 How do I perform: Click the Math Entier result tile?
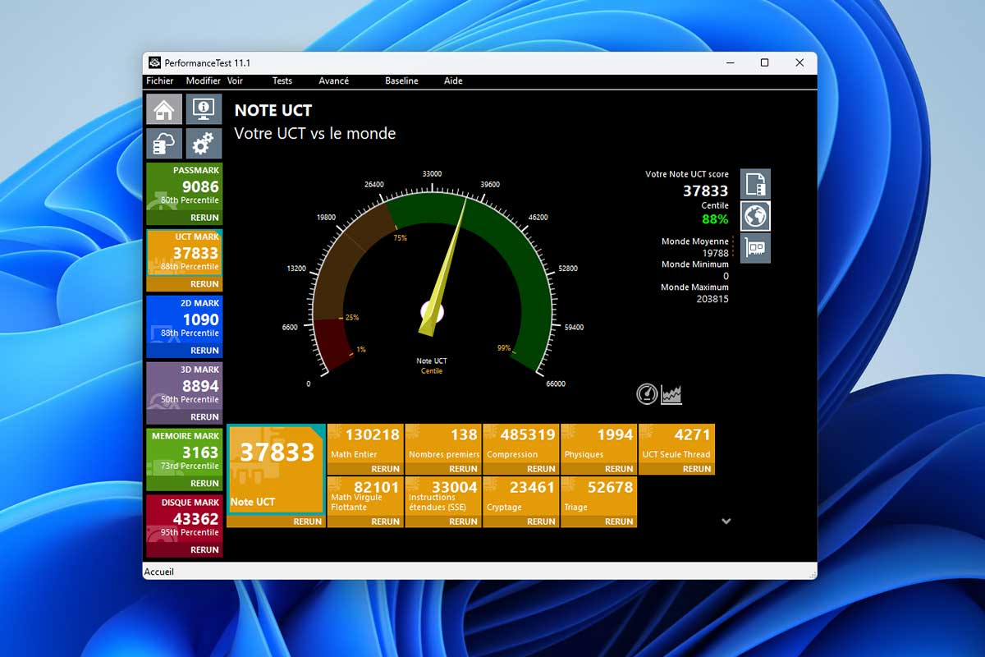coord(365,443)
